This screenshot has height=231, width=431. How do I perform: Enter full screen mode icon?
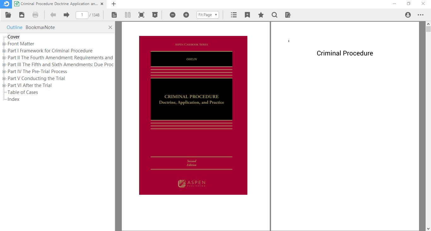(x=141, y=15)
